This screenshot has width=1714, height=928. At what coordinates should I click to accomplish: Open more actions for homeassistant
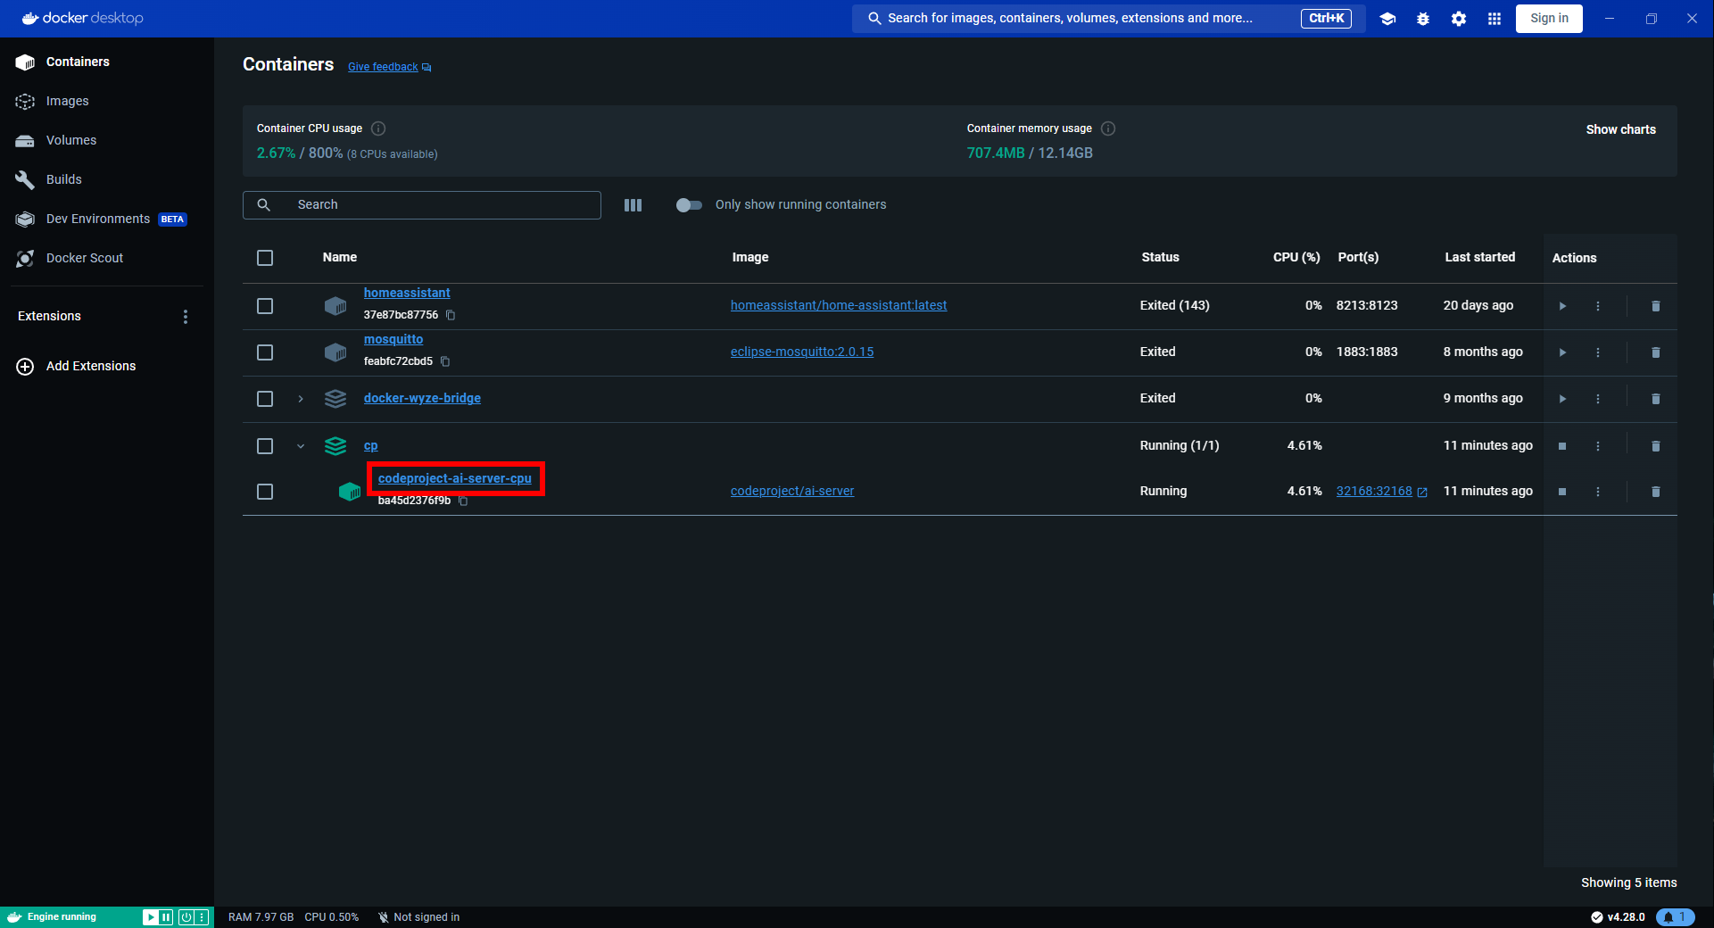1598,306
